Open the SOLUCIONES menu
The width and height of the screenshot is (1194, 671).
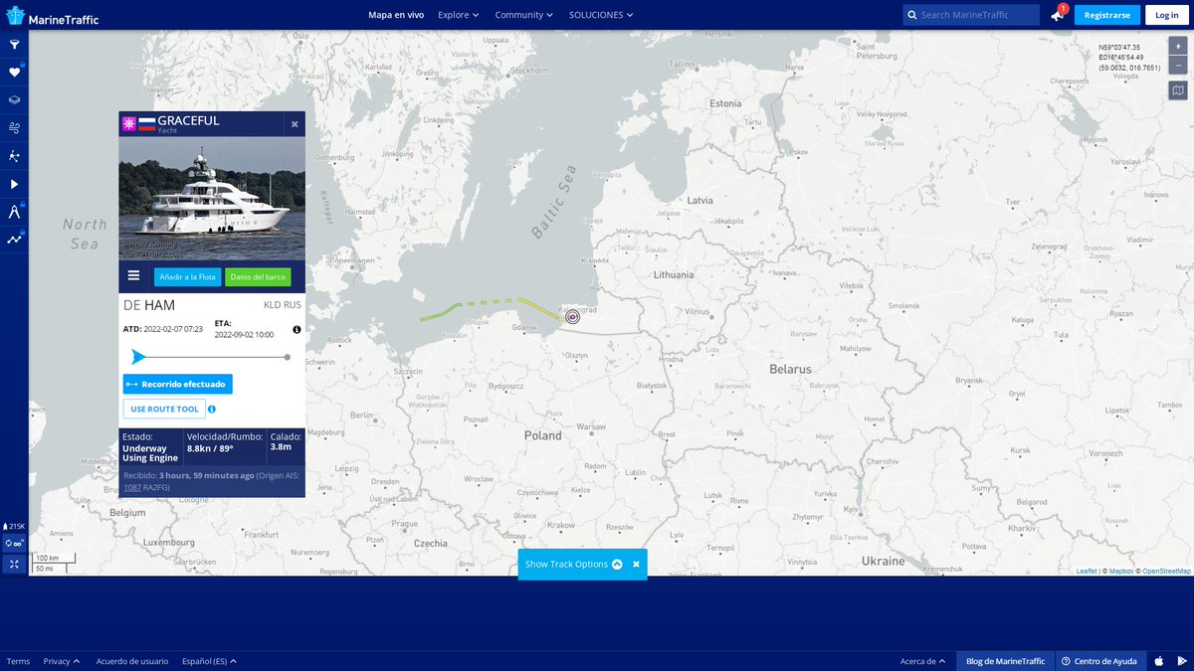[x=601, y=15]
